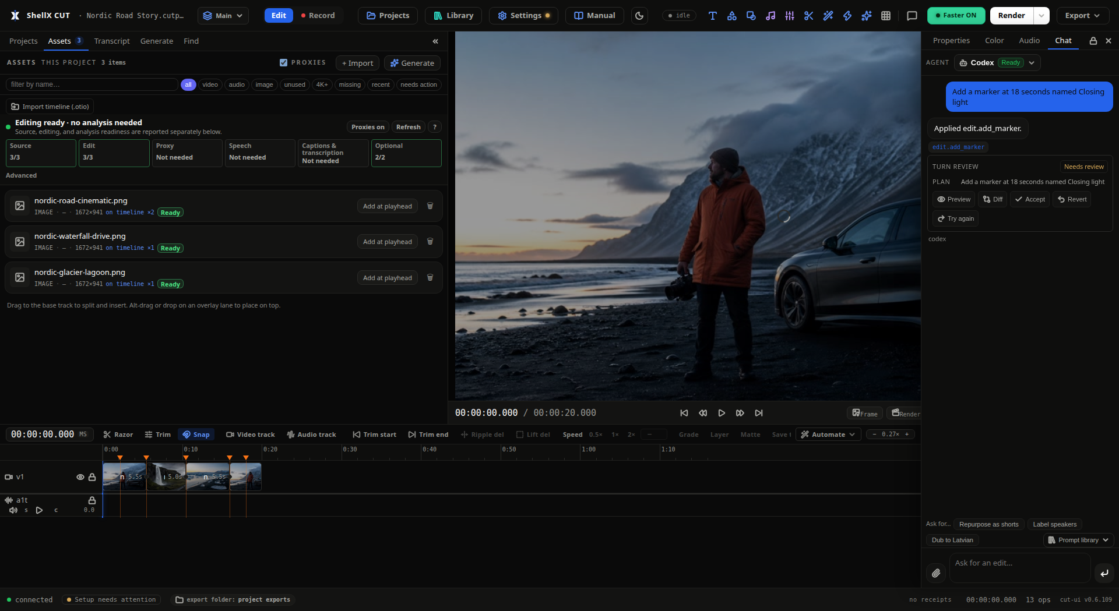Switch to the Color tab
Image resolution: width=1119 pixels, height=611 pixels.
coord(994,41)
